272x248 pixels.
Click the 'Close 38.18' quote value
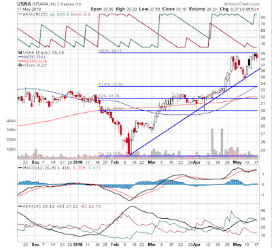point(174,9)
